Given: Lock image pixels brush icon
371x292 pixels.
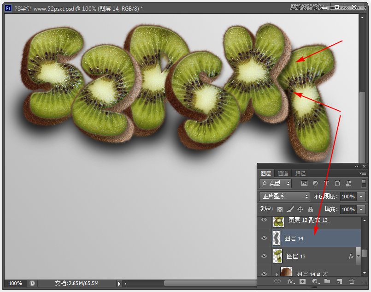Looking at the screenshot, I should pos(290,209).
